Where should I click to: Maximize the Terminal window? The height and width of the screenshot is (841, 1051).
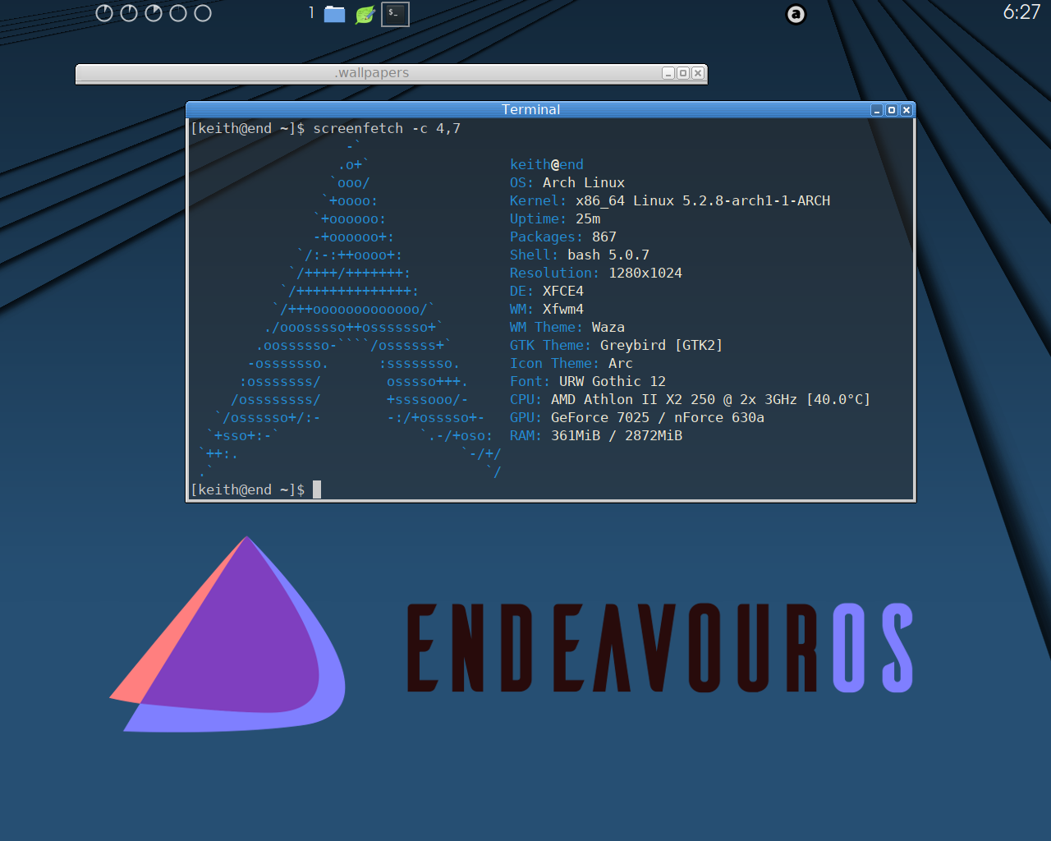pos(892,110)
